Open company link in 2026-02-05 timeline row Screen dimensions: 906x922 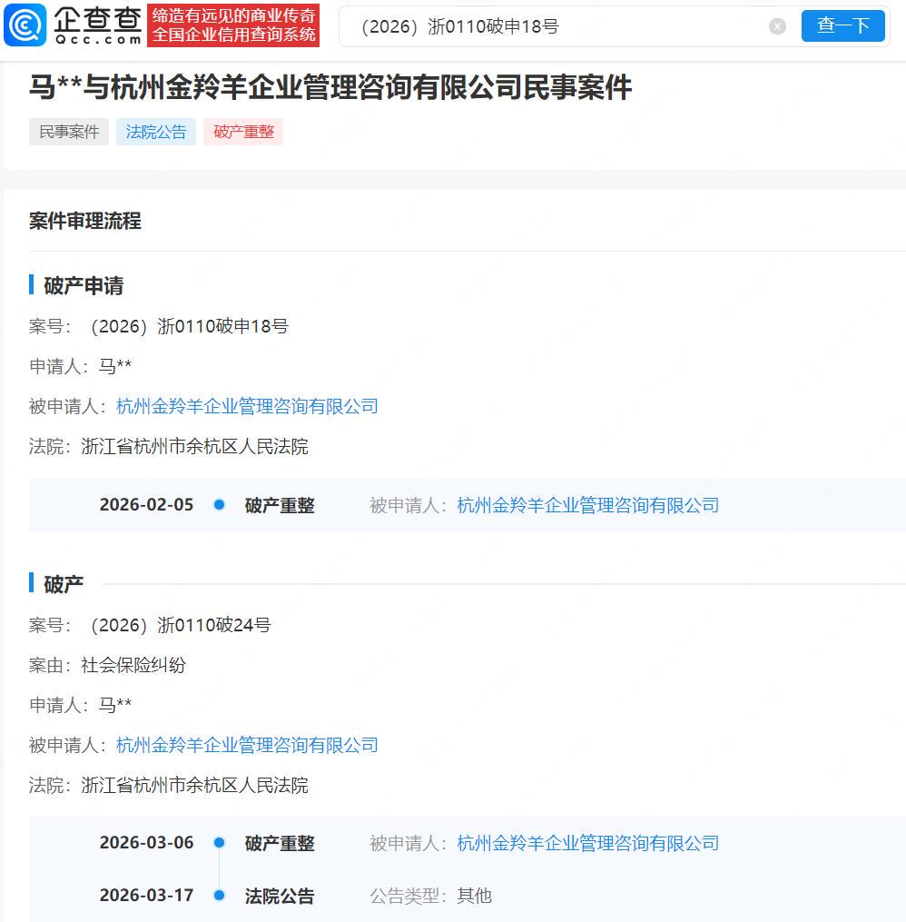[x=587, y=505]
